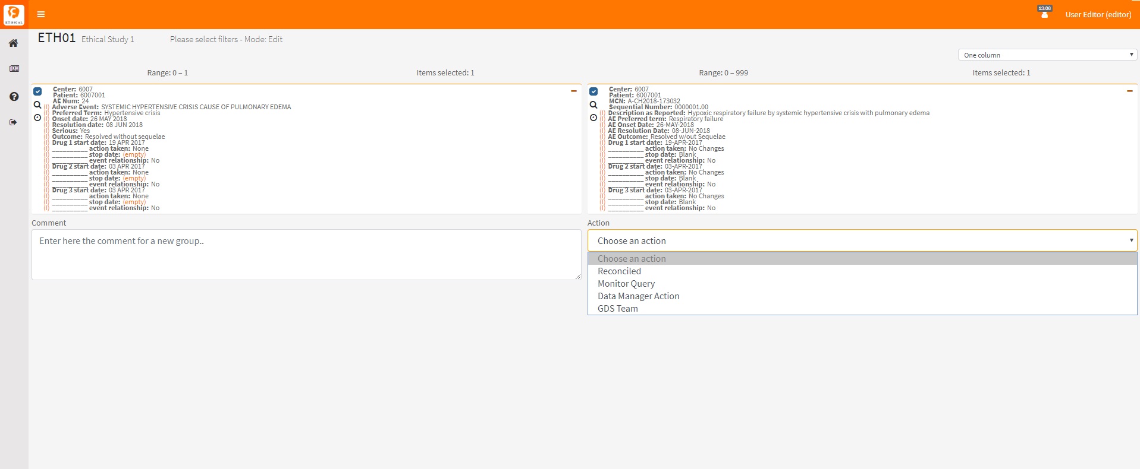The width and height of the screenshot is (1140, 469).
Task: Choose GDS Team from the action list
Action: click(x=862, y=309)
